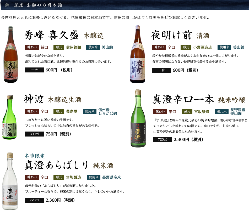
Task: Click the 2,360円（税別） price
Action: [x=60, y=200]
